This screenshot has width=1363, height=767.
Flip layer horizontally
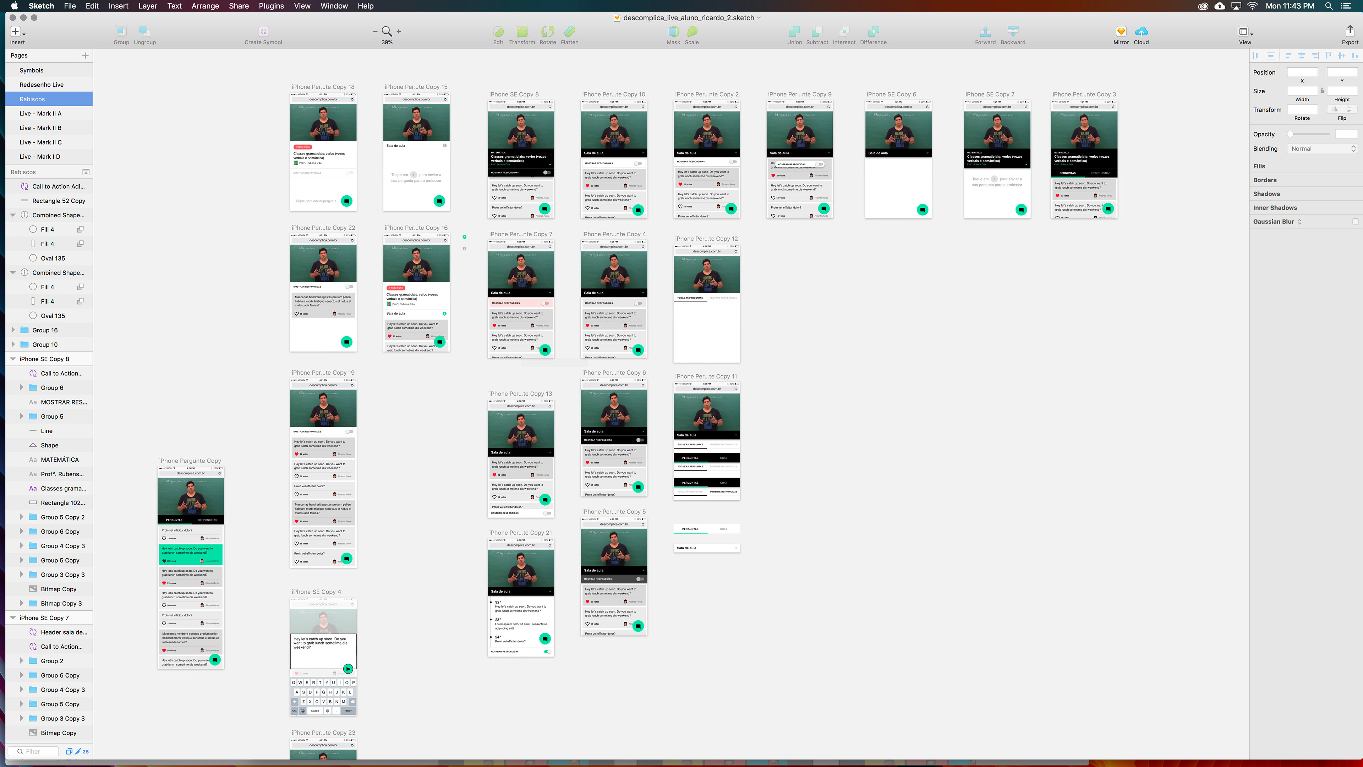(1335, 110)
